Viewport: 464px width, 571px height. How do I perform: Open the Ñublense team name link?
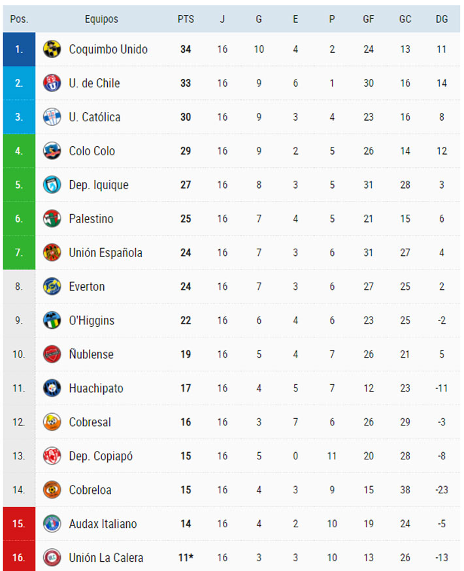pyautogui.click(x=91, y=354)
